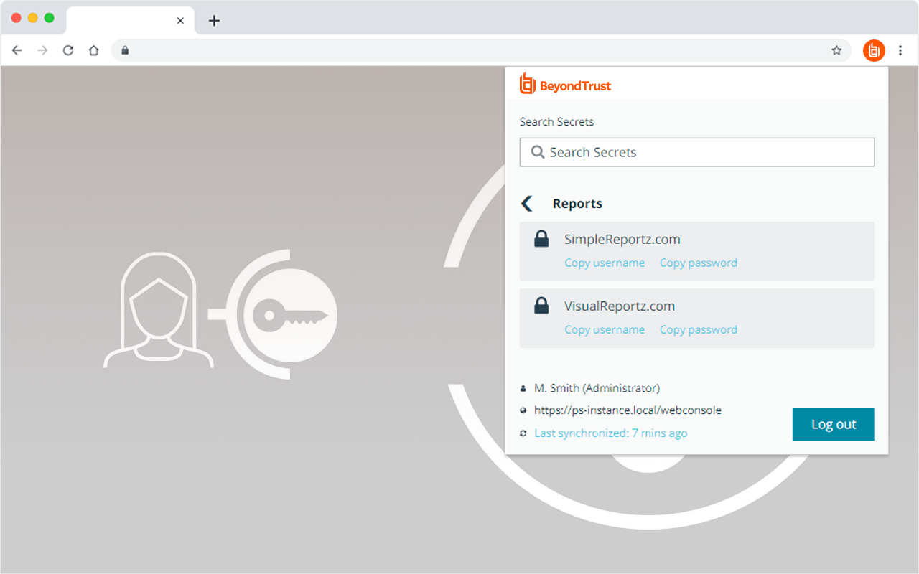Open the browser menu via three-dot icon
This screenshot has width=919, height=574.
[x=900, y=50]
